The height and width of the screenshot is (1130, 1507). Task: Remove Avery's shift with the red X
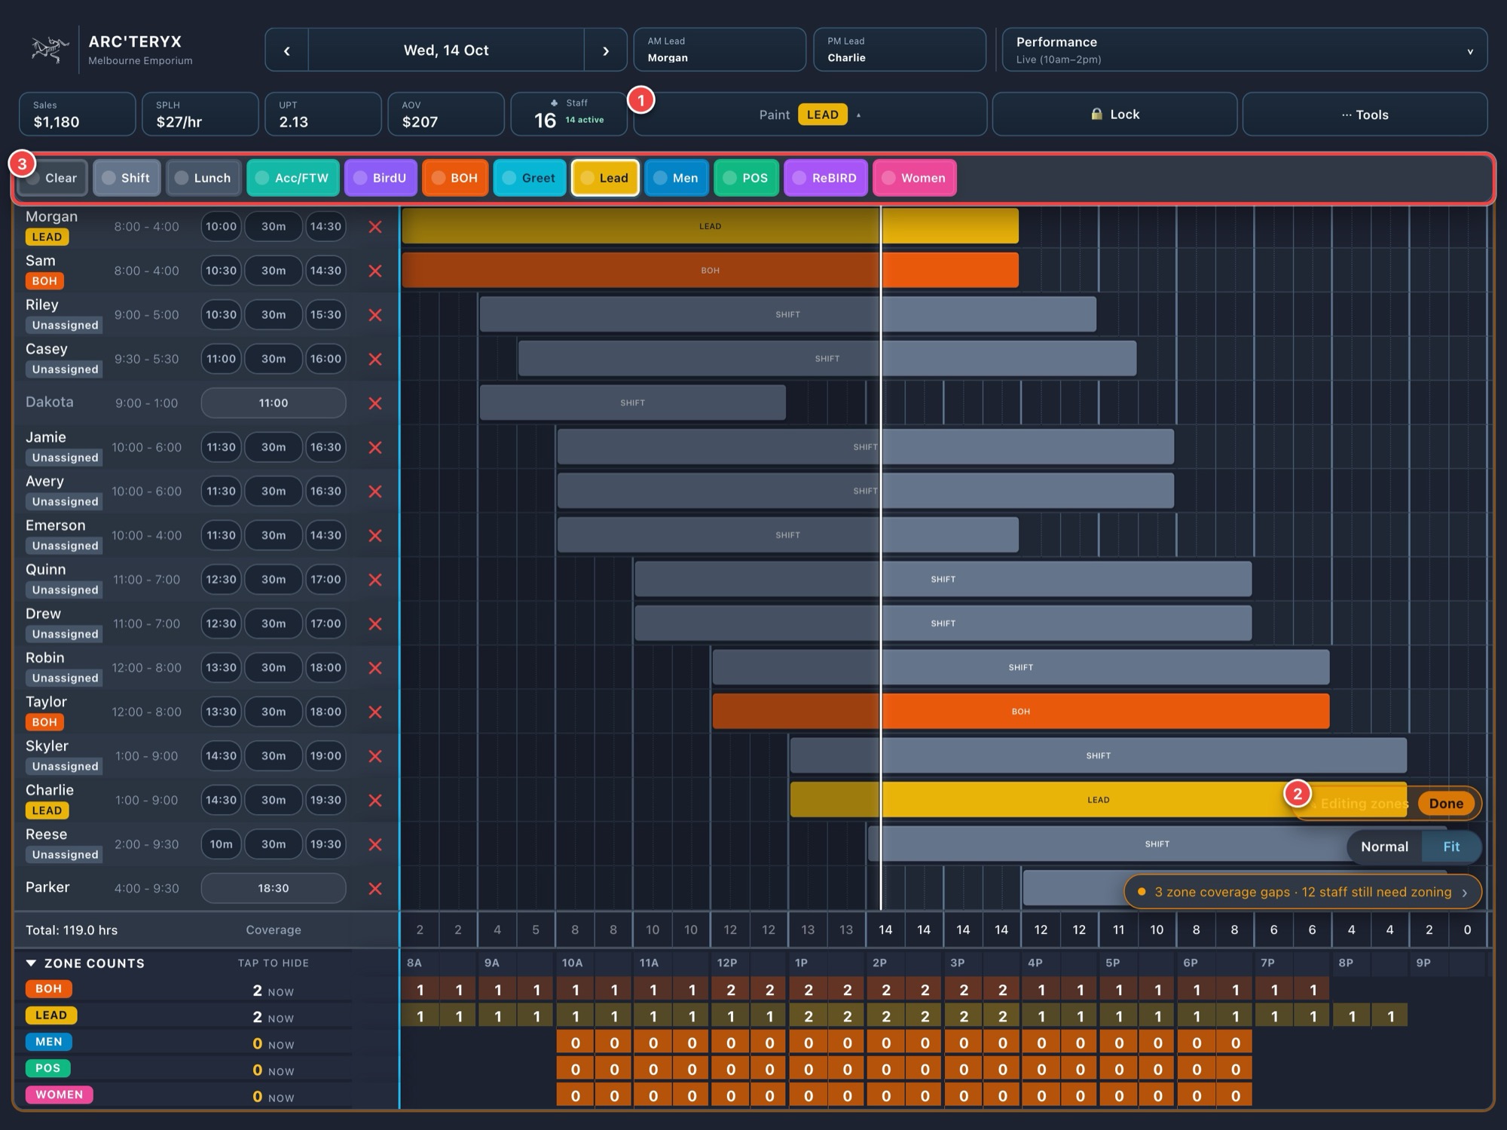point(374,492)
